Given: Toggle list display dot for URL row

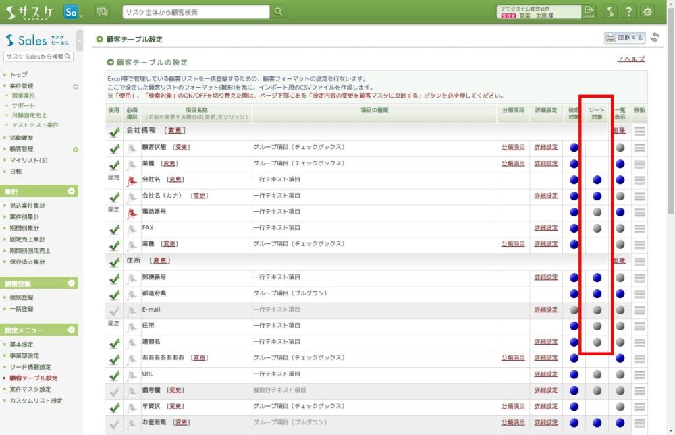Looking at the screenshot, I should click(620, 374).
